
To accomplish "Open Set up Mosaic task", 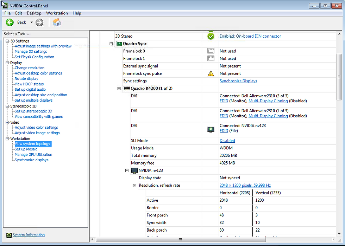I will coord(26,149).
